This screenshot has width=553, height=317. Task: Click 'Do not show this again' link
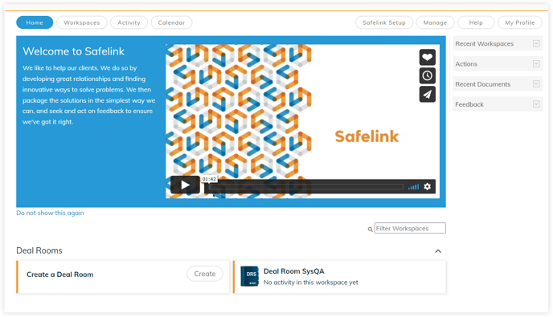click(50, 213)
